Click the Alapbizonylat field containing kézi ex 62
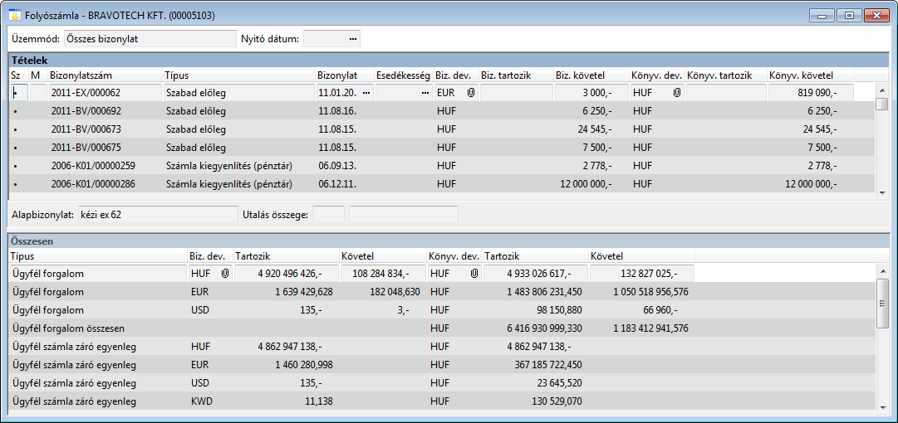This screenshot has width=898, height=423. tap(158, 214)
